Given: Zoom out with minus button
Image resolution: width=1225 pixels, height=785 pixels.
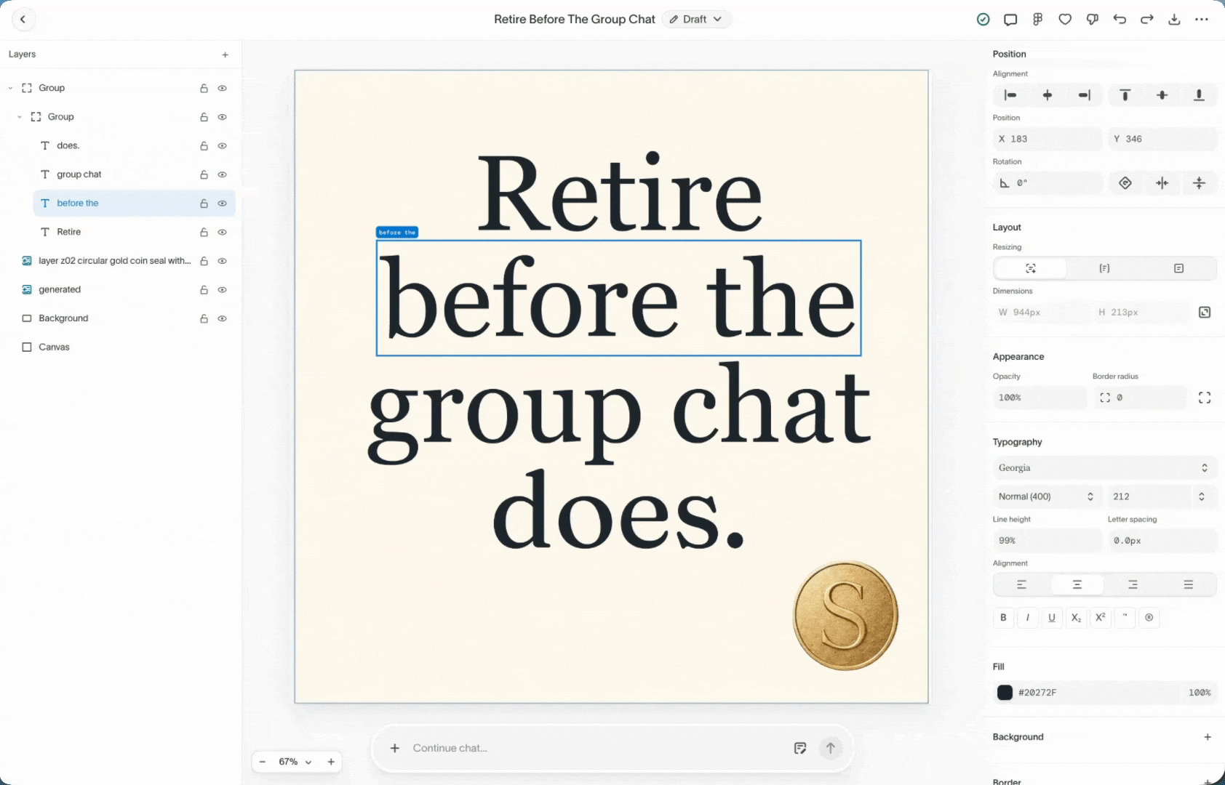Looking at the screenshot, I should pyautogui.click(x=263, y=762).
